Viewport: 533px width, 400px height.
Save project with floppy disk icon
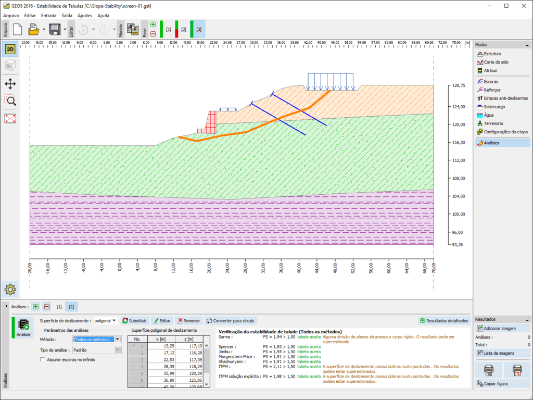click(54, 29)
